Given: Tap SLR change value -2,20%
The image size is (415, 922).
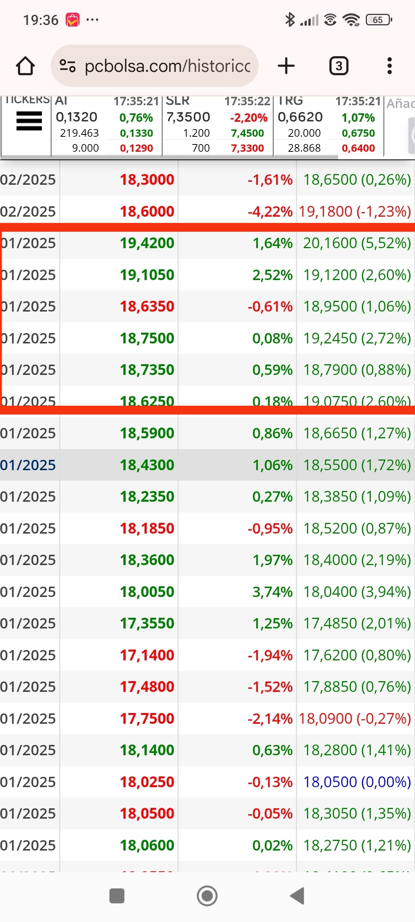Looking at the screenshot, I should pos(249,118).
